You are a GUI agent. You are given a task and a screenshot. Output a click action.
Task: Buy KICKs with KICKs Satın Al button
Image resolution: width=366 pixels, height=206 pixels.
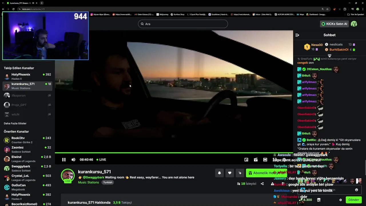(334, 24)
